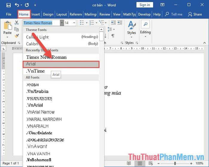Image resolution: width=209 pixels, height=167 pixels.
Task: Collapse the font name dropdown arrow
Action: point(62,23)
